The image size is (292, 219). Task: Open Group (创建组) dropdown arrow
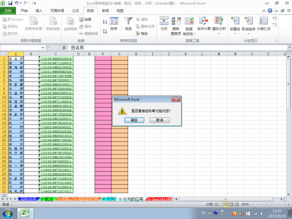tap(235, 34)
